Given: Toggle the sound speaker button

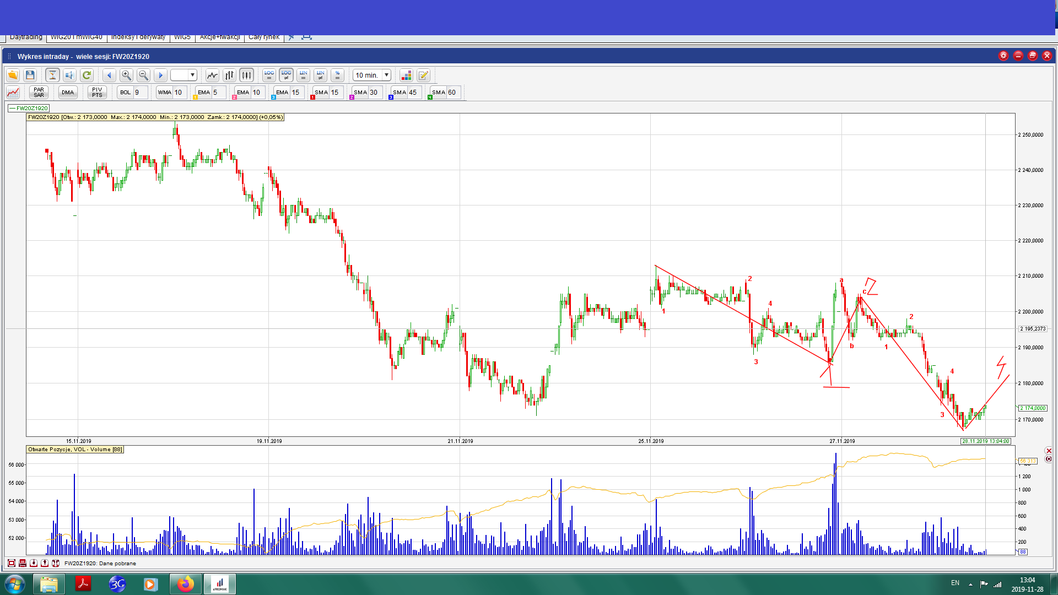Looking at the screenshot, I should tap(69, 75).
